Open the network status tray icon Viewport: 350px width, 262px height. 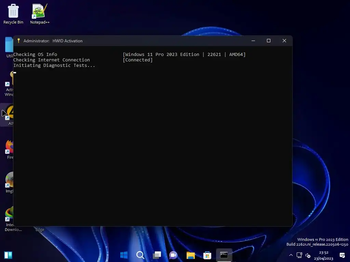(299, 255)
